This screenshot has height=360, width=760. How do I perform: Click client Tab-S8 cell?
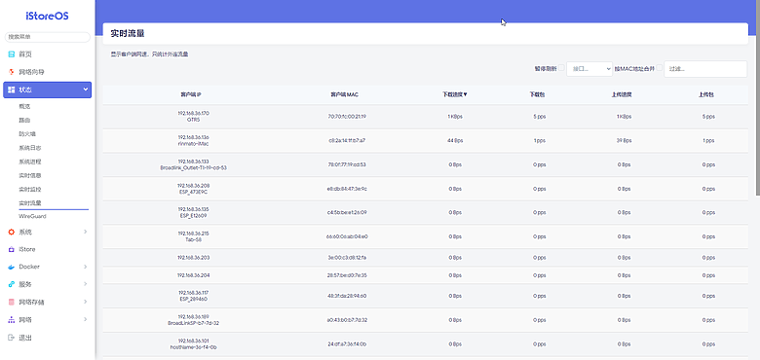(x=193, y=236)
